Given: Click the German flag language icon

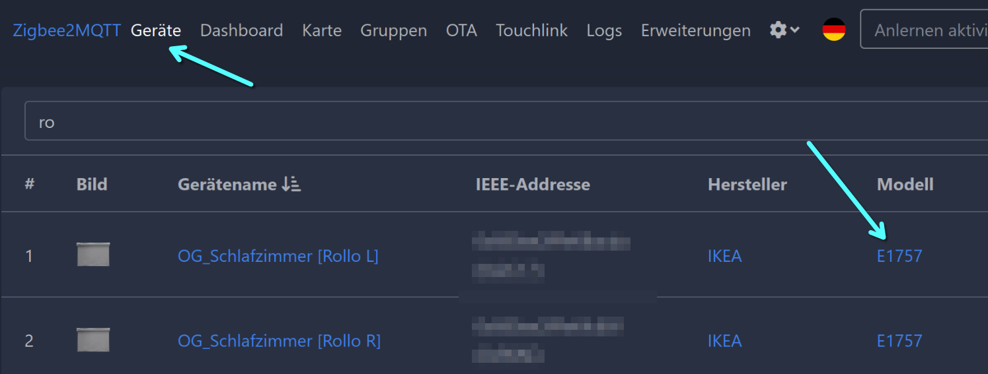Looking at the screenshot, I should tap(834, 30).
